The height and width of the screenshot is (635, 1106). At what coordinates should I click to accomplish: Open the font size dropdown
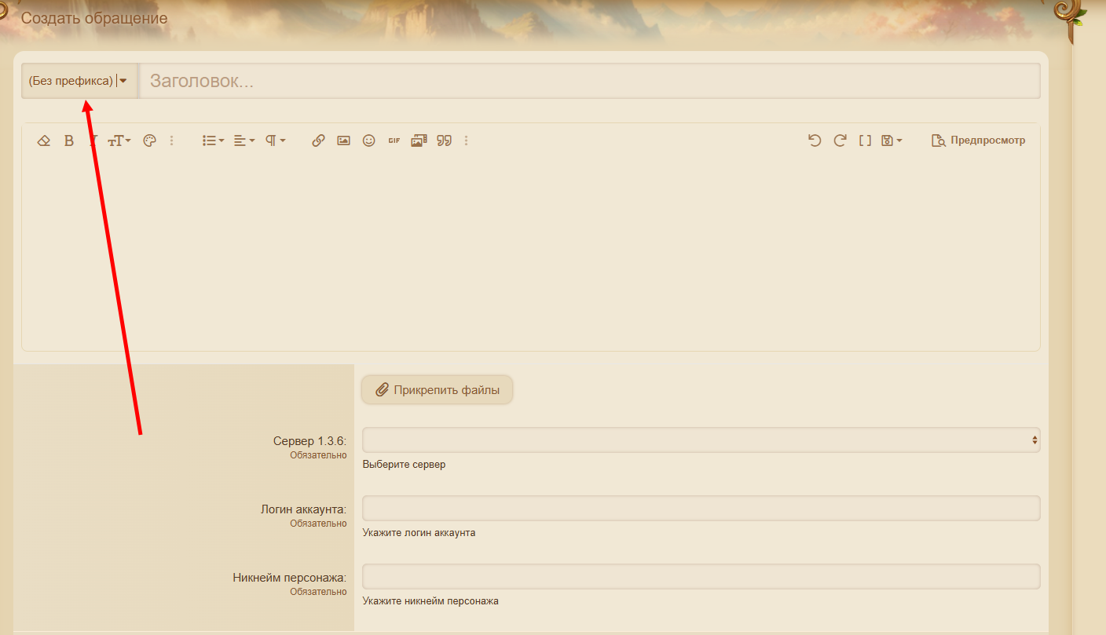tap(119, 141)
